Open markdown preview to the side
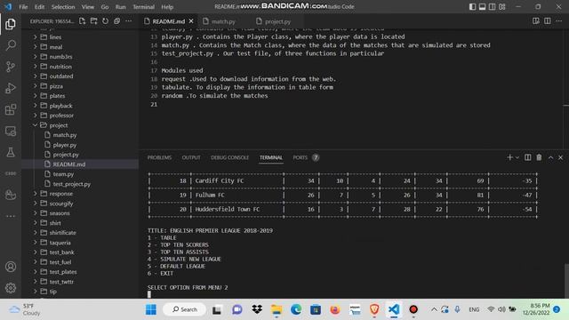 pos(536,21)
